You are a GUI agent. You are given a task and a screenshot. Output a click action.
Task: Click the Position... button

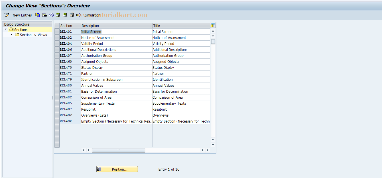(x=117, y=169)
